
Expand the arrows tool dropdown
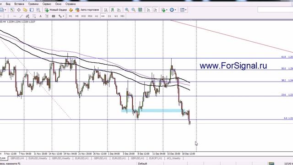click(63, 16)
